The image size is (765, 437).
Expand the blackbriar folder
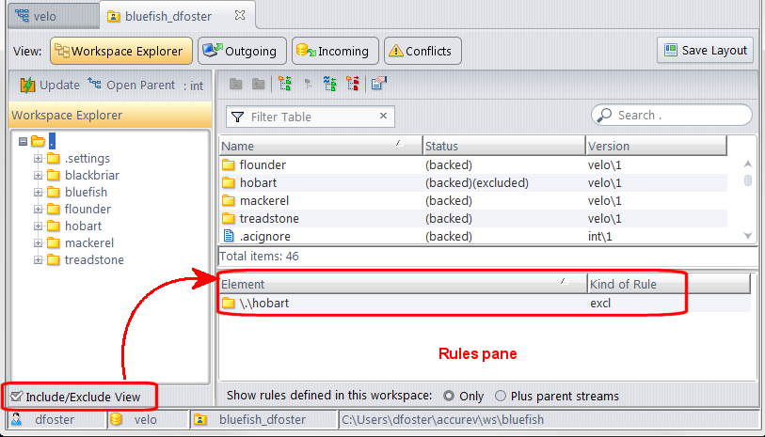38,176
